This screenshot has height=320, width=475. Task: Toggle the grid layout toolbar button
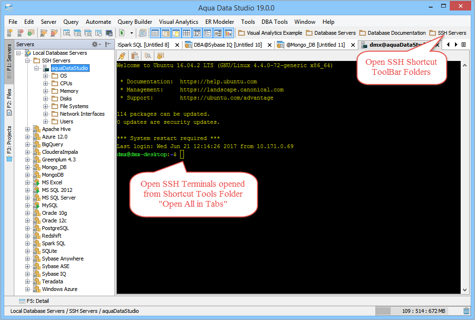click(187, 33)
